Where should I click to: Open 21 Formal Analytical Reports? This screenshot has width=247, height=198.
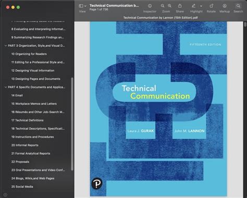click(31, 153)
